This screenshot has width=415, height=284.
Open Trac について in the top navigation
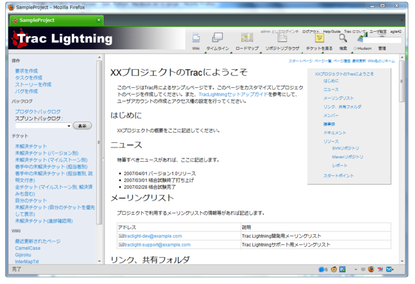click(355, 32)
